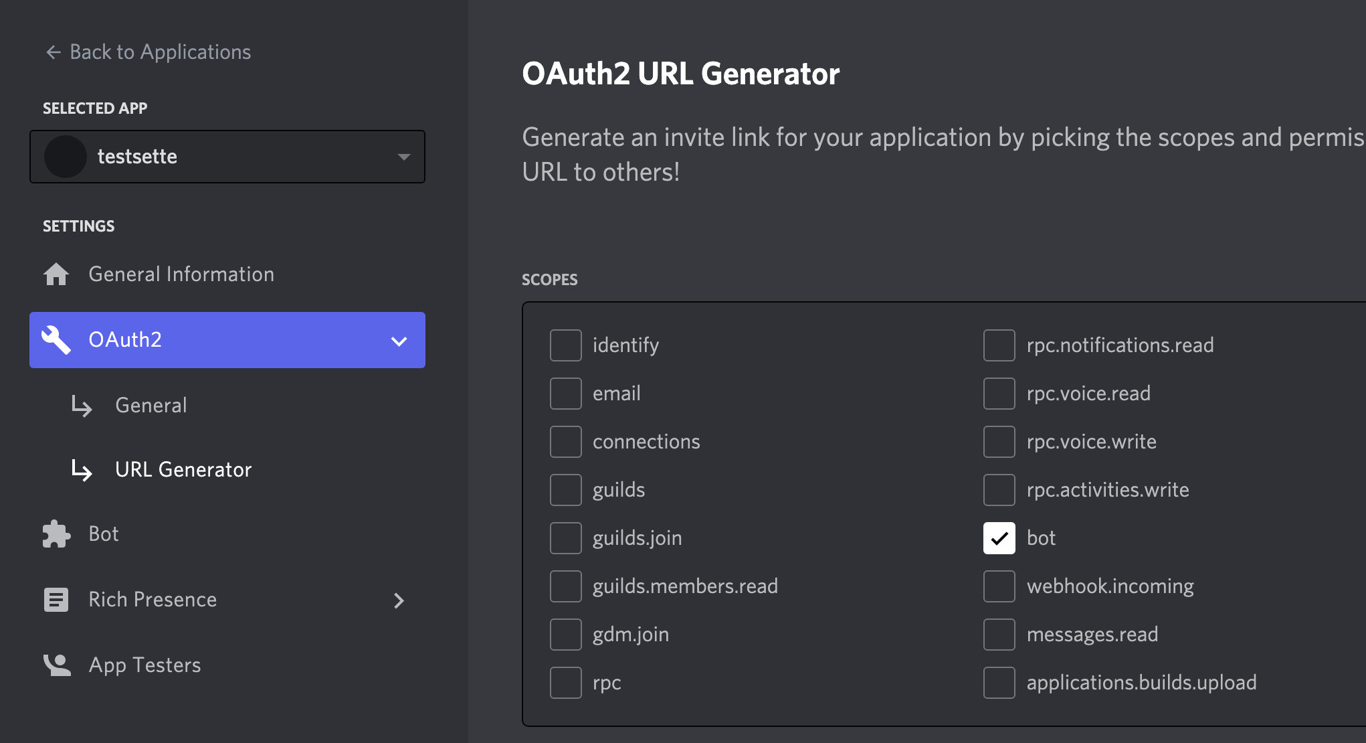Check the webhook.incoming scope
The image size is (1366, 743).
tap(999, 586)
